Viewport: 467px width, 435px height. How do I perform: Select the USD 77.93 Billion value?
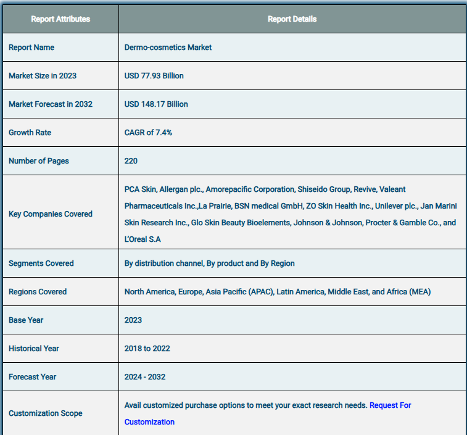154,76
